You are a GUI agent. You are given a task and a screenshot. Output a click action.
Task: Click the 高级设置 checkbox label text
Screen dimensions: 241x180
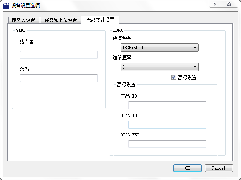click(187, 77)
